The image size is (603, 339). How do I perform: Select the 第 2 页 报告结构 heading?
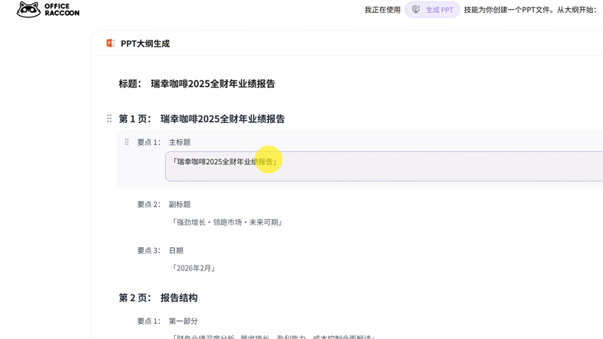pyautogui.click(x=158, y=298)
